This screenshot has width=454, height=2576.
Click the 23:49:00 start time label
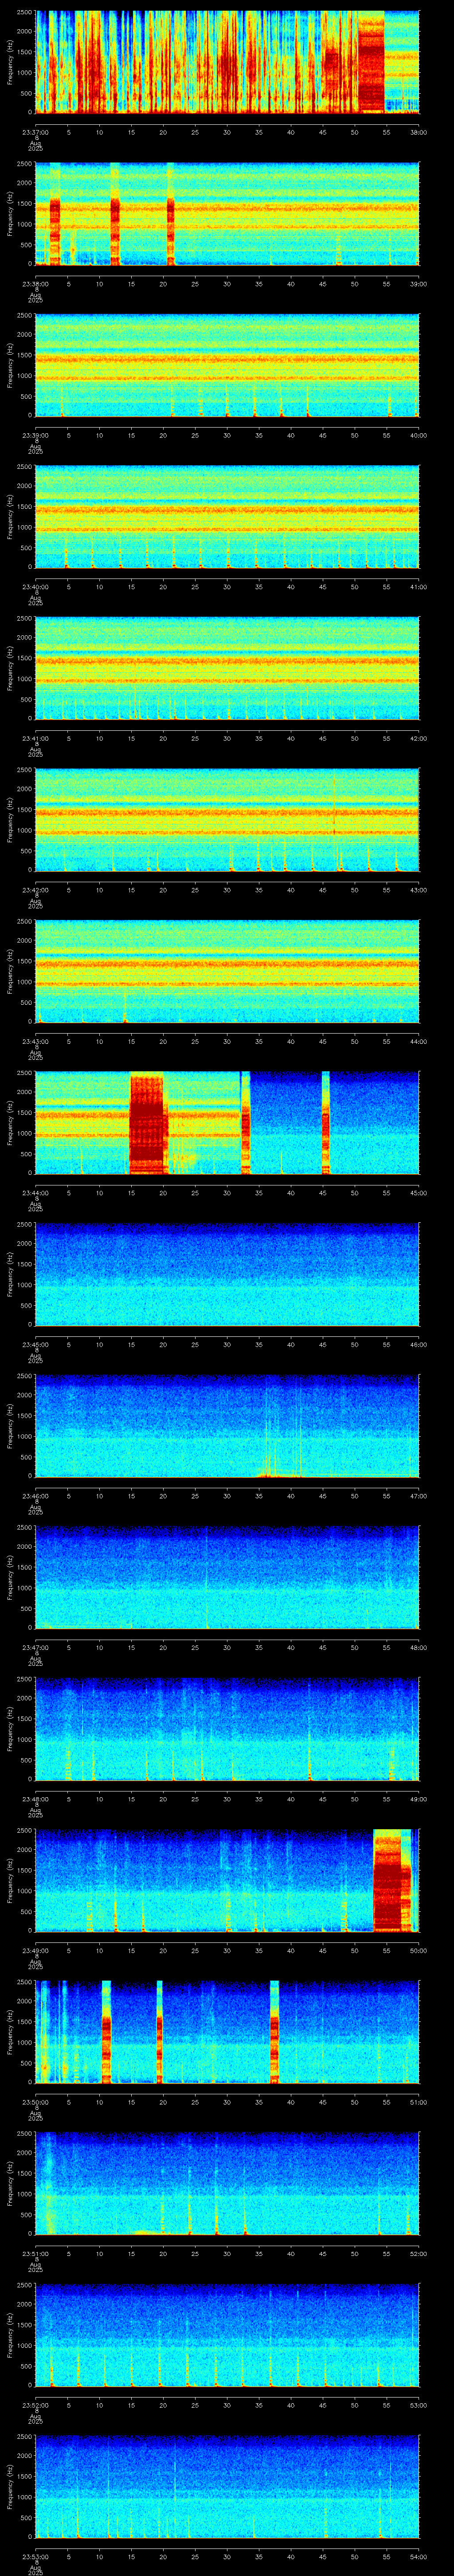pos(35,1950)
